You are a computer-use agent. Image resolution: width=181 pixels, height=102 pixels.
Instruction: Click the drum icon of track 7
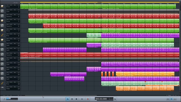pyautogui.click(x=2, y=30)
